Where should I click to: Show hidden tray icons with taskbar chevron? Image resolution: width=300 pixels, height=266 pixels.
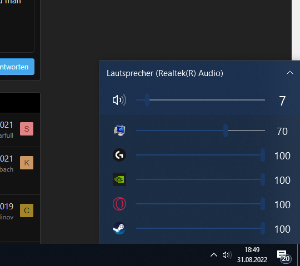click(x=214, y=255)
